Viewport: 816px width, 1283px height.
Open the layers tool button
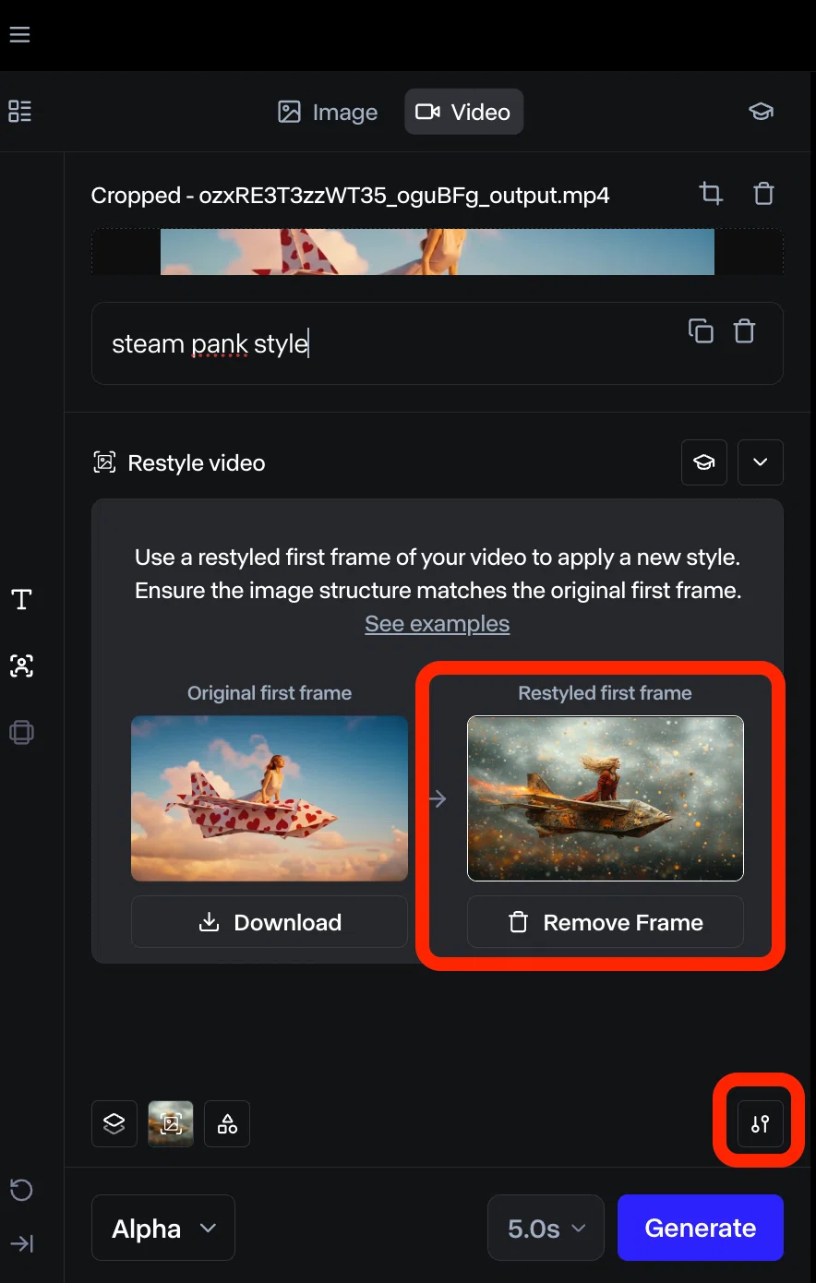coord(114,1124)
